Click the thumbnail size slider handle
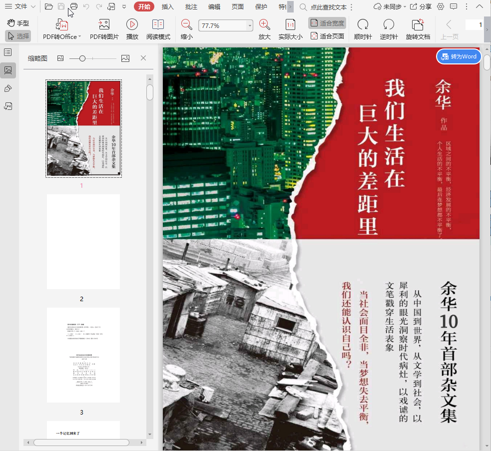 [82, 58]
